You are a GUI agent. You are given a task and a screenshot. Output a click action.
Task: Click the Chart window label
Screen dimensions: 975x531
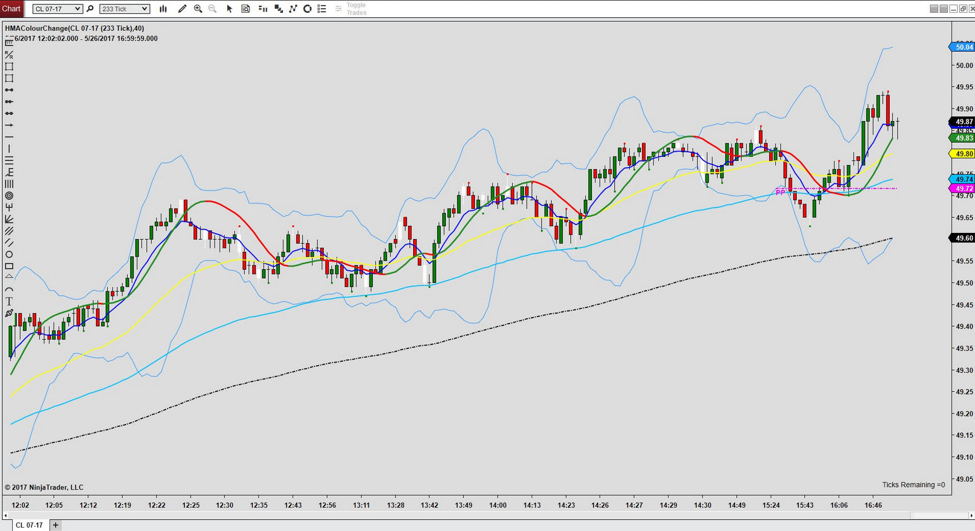tap(11, 8)
